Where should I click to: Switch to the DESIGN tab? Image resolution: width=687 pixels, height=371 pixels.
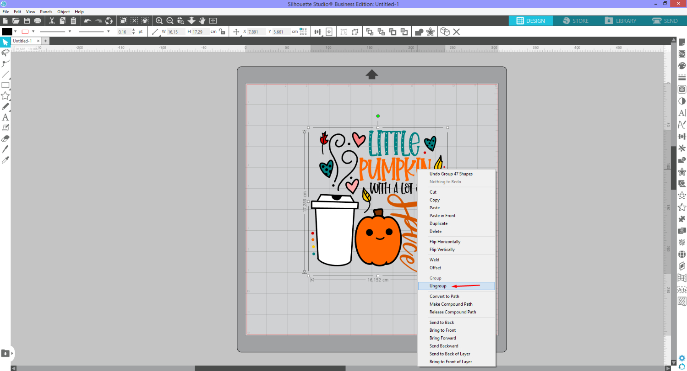tap(531, 21)
